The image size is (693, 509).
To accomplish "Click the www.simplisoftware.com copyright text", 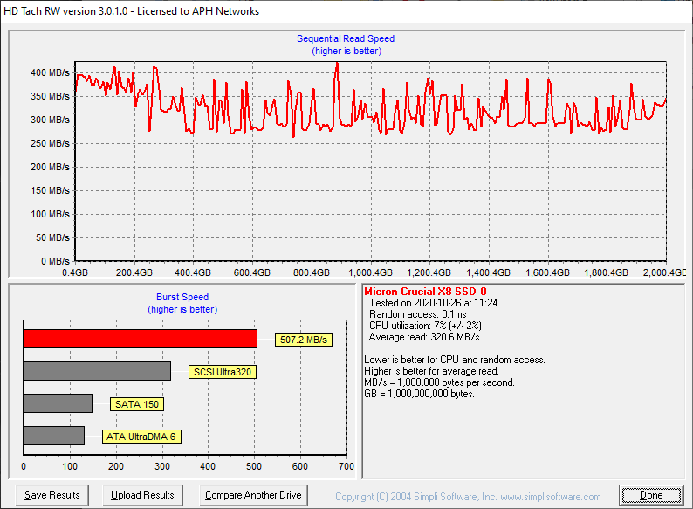I will point(468,497).
